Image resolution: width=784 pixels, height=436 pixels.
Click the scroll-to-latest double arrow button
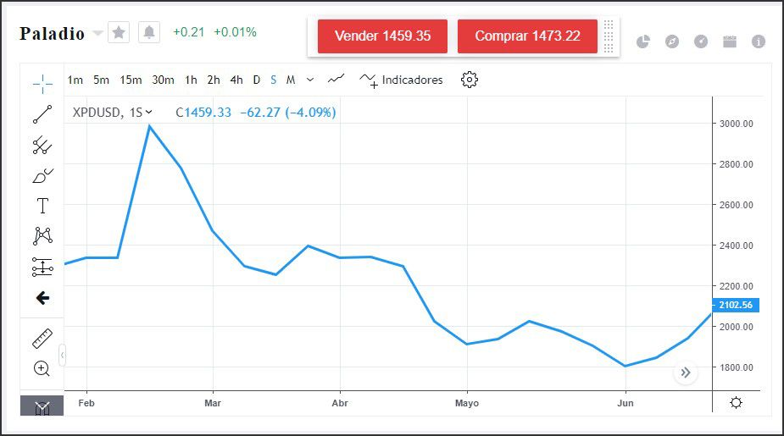pos(686,373)
